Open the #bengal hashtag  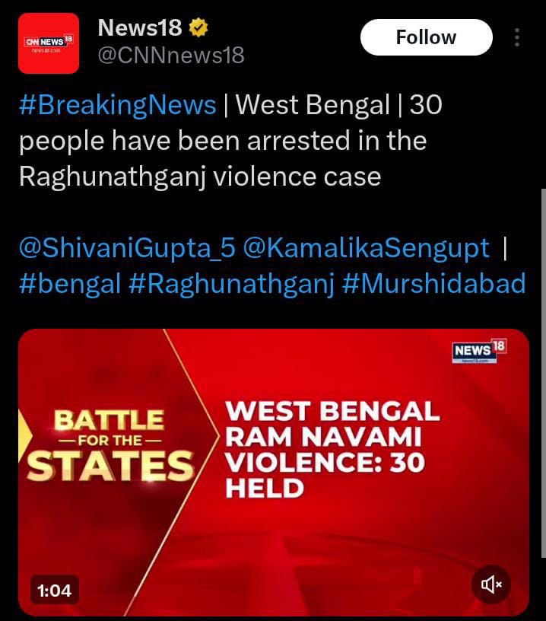70,283
